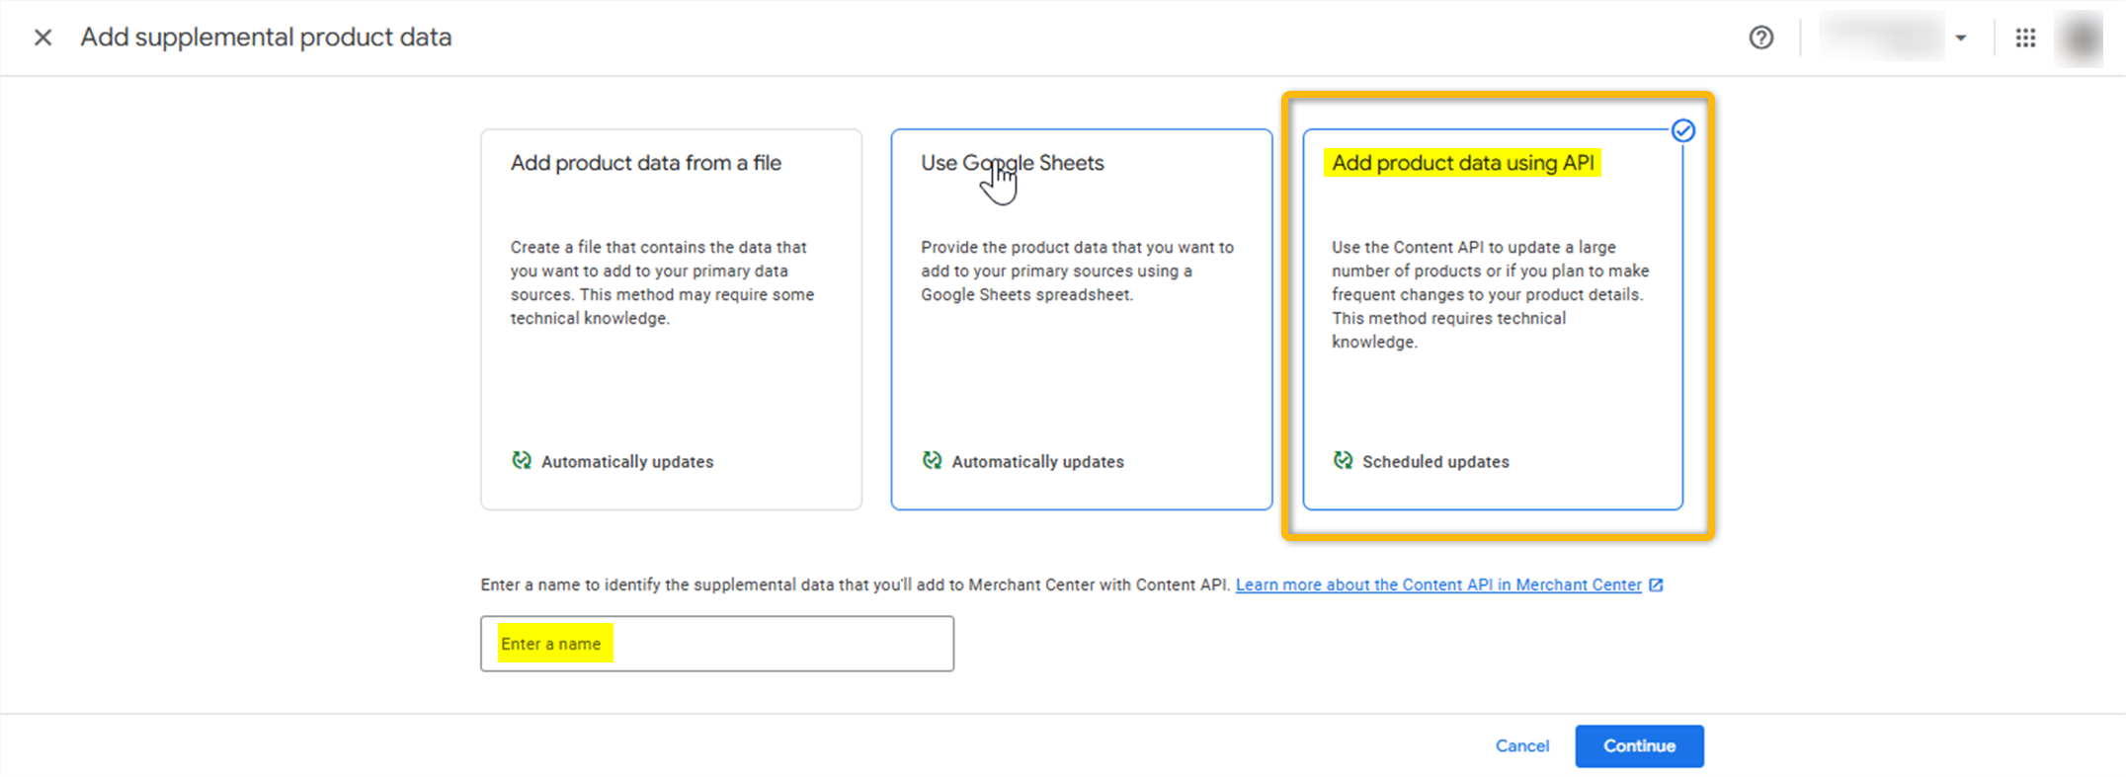Click the Scheduled updates label text
The width and height of the screenshot is (2126, 777).
point(1434,461)
